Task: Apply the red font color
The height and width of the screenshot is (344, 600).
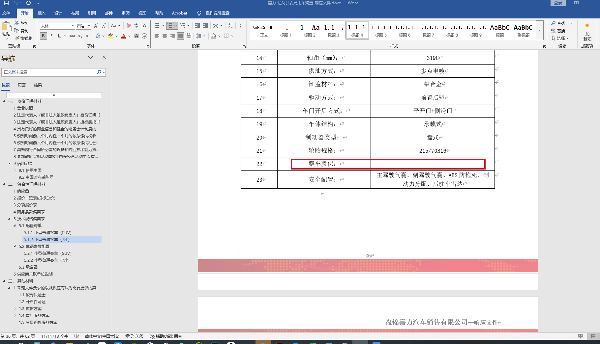Action: 124,36
